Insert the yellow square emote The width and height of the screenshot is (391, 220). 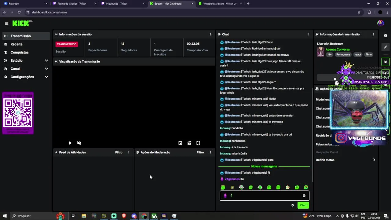(x=232, y=187)
